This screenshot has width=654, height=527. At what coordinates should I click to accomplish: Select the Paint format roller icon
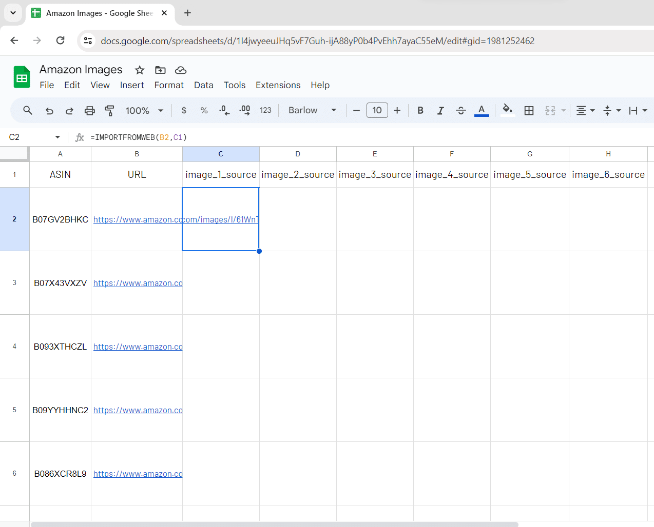(110, 110)
